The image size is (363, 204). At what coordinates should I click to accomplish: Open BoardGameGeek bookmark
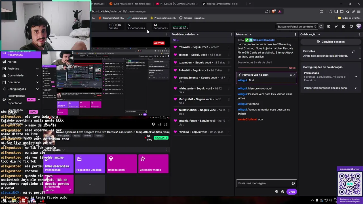[111, 18]
